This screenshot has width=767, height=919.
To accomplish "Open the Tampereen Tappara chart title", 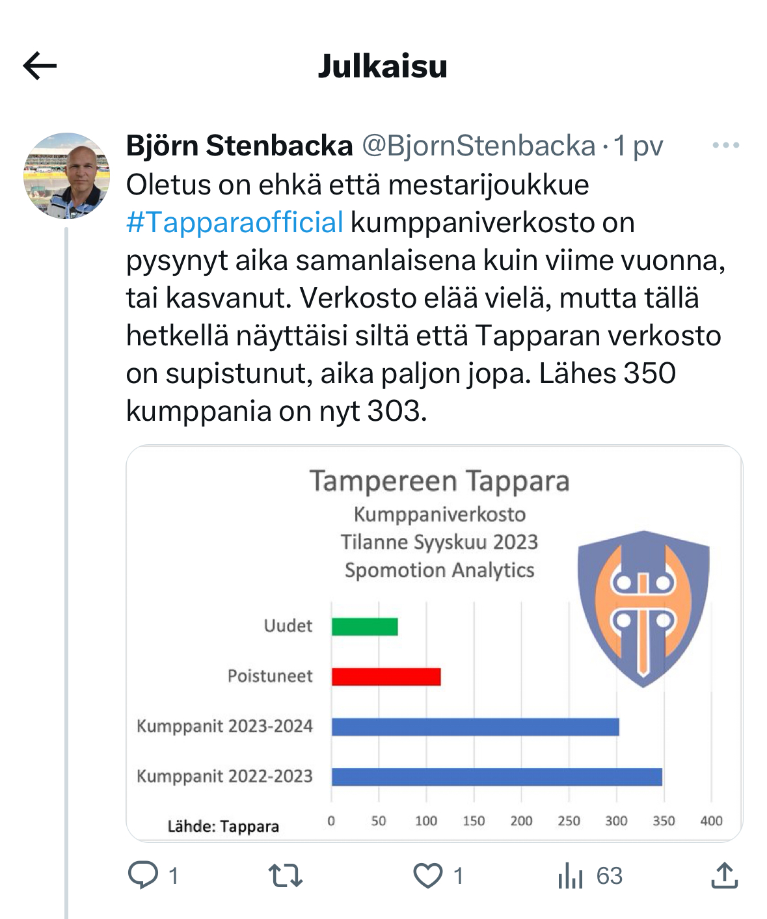I will 439,481.
